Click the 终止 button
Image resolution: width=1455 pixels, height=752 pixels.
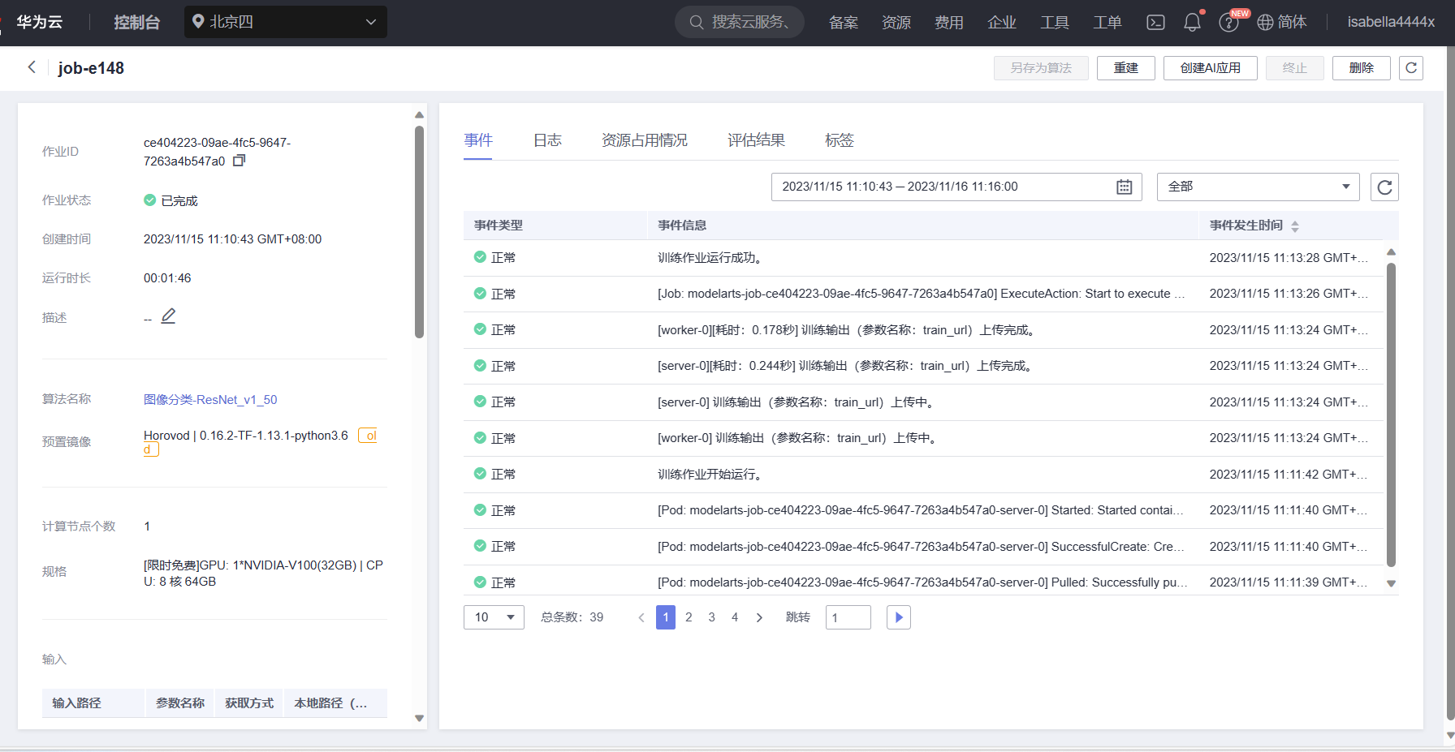1295,68
